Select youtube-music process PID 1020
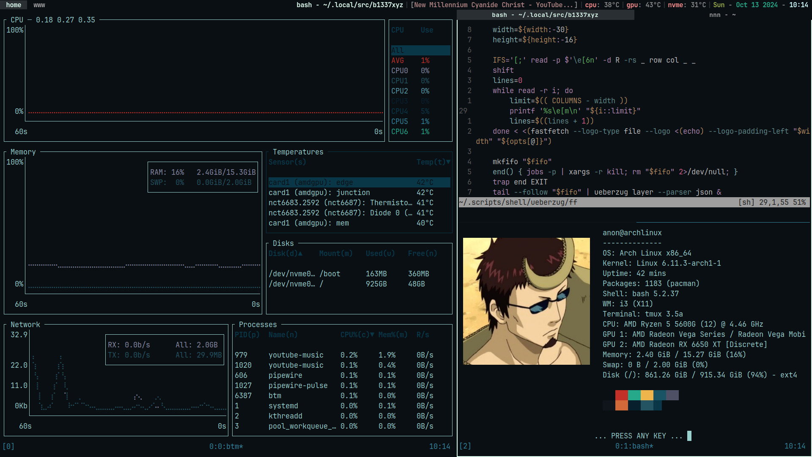The height and width of the screenshot is (457, 812). [342, 365]
